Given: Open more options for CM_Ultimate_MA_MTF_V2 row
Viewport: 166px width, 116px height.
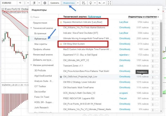Looking at the screenshot, I should point(157,61).
